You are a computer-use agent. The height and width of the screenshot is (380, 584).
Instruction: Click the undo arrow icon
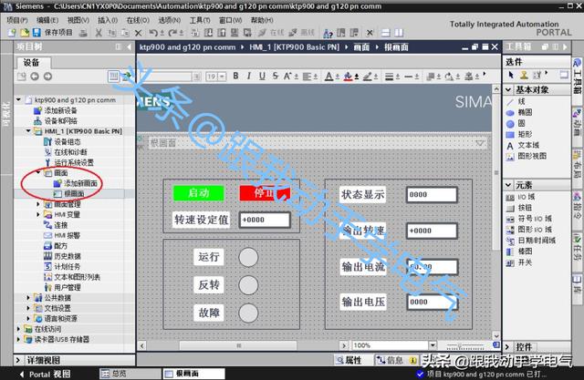(152, 33)
